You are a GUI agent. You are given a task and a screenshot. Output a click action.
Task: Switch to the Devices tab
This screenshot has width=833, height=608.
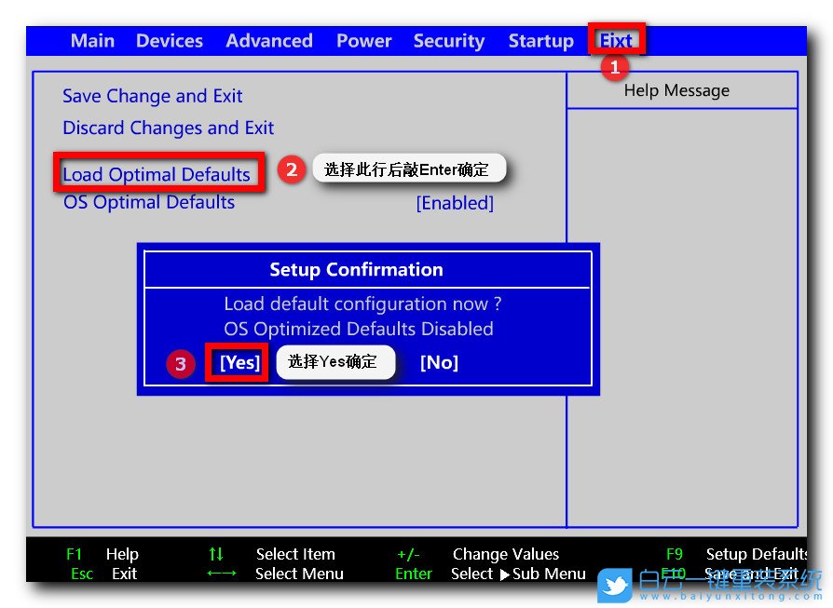169,41
